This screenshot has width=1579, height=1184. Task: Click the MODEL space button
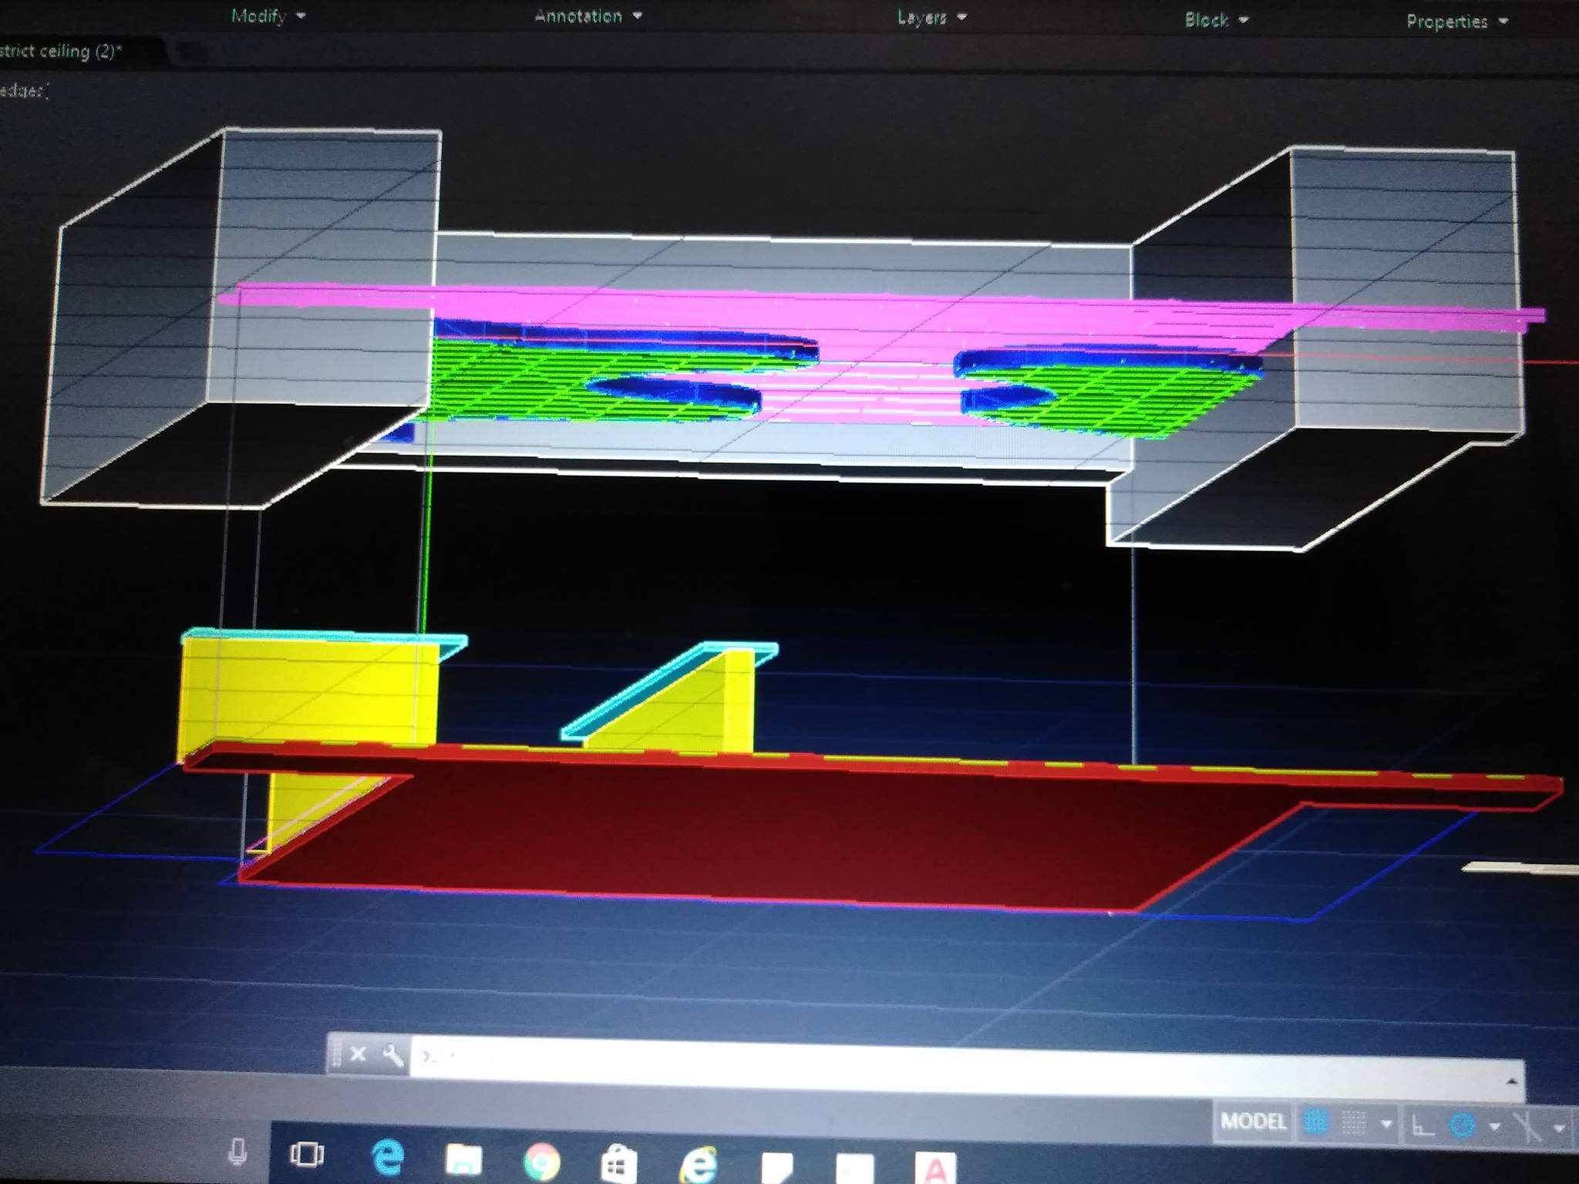(x=1254, y=1121)
